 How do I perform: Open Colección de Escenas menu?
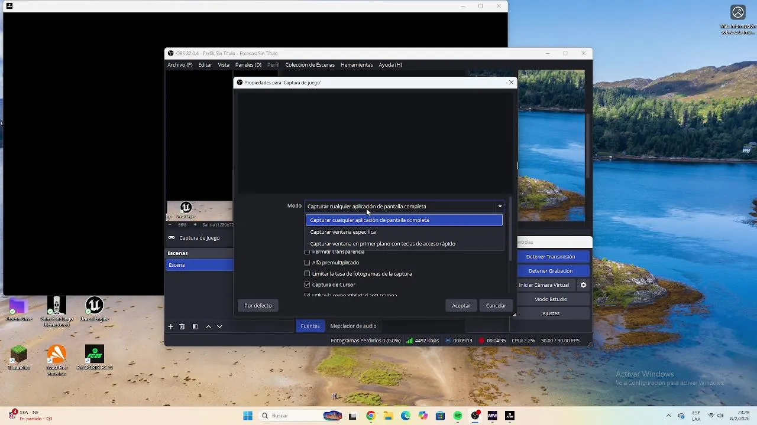click(310, 65)
